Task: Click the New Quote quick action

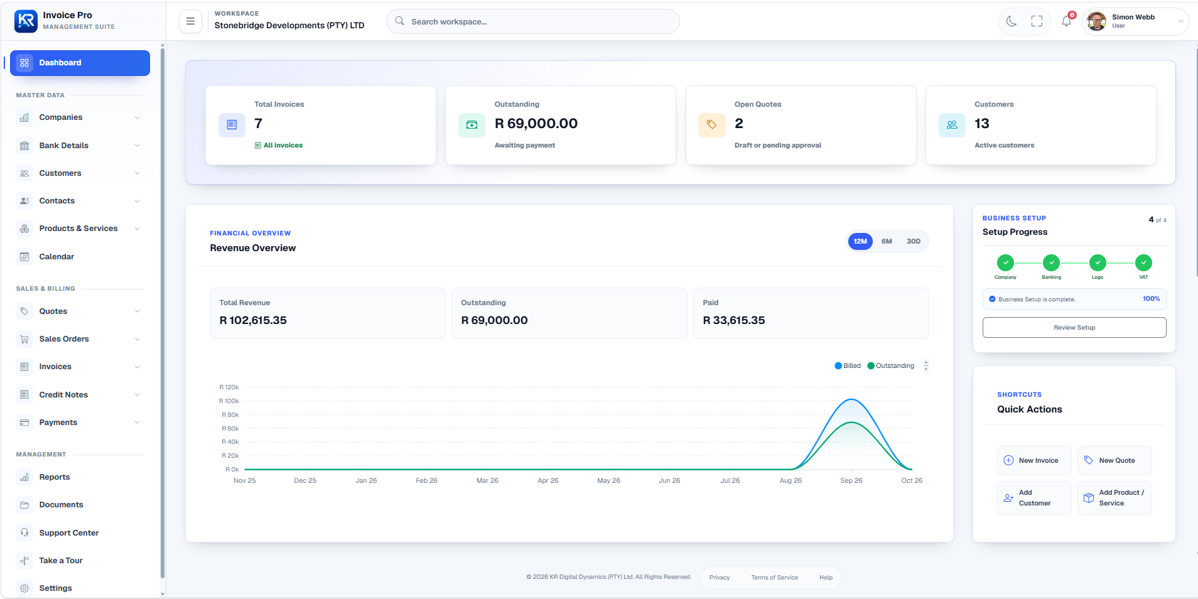Action: click(1114, 461)
